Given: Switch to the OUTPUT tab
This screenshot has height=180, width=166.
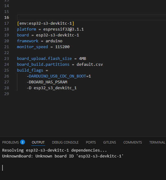Looking at the screenshot, I should [38, 142].
